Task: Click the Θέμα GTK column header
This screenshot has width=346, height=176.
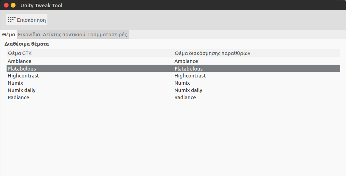Action: [20, 53]
